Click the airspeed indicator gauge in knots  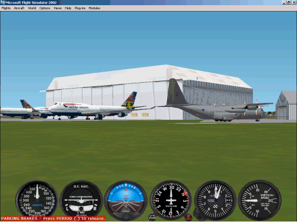click(37, 201)
